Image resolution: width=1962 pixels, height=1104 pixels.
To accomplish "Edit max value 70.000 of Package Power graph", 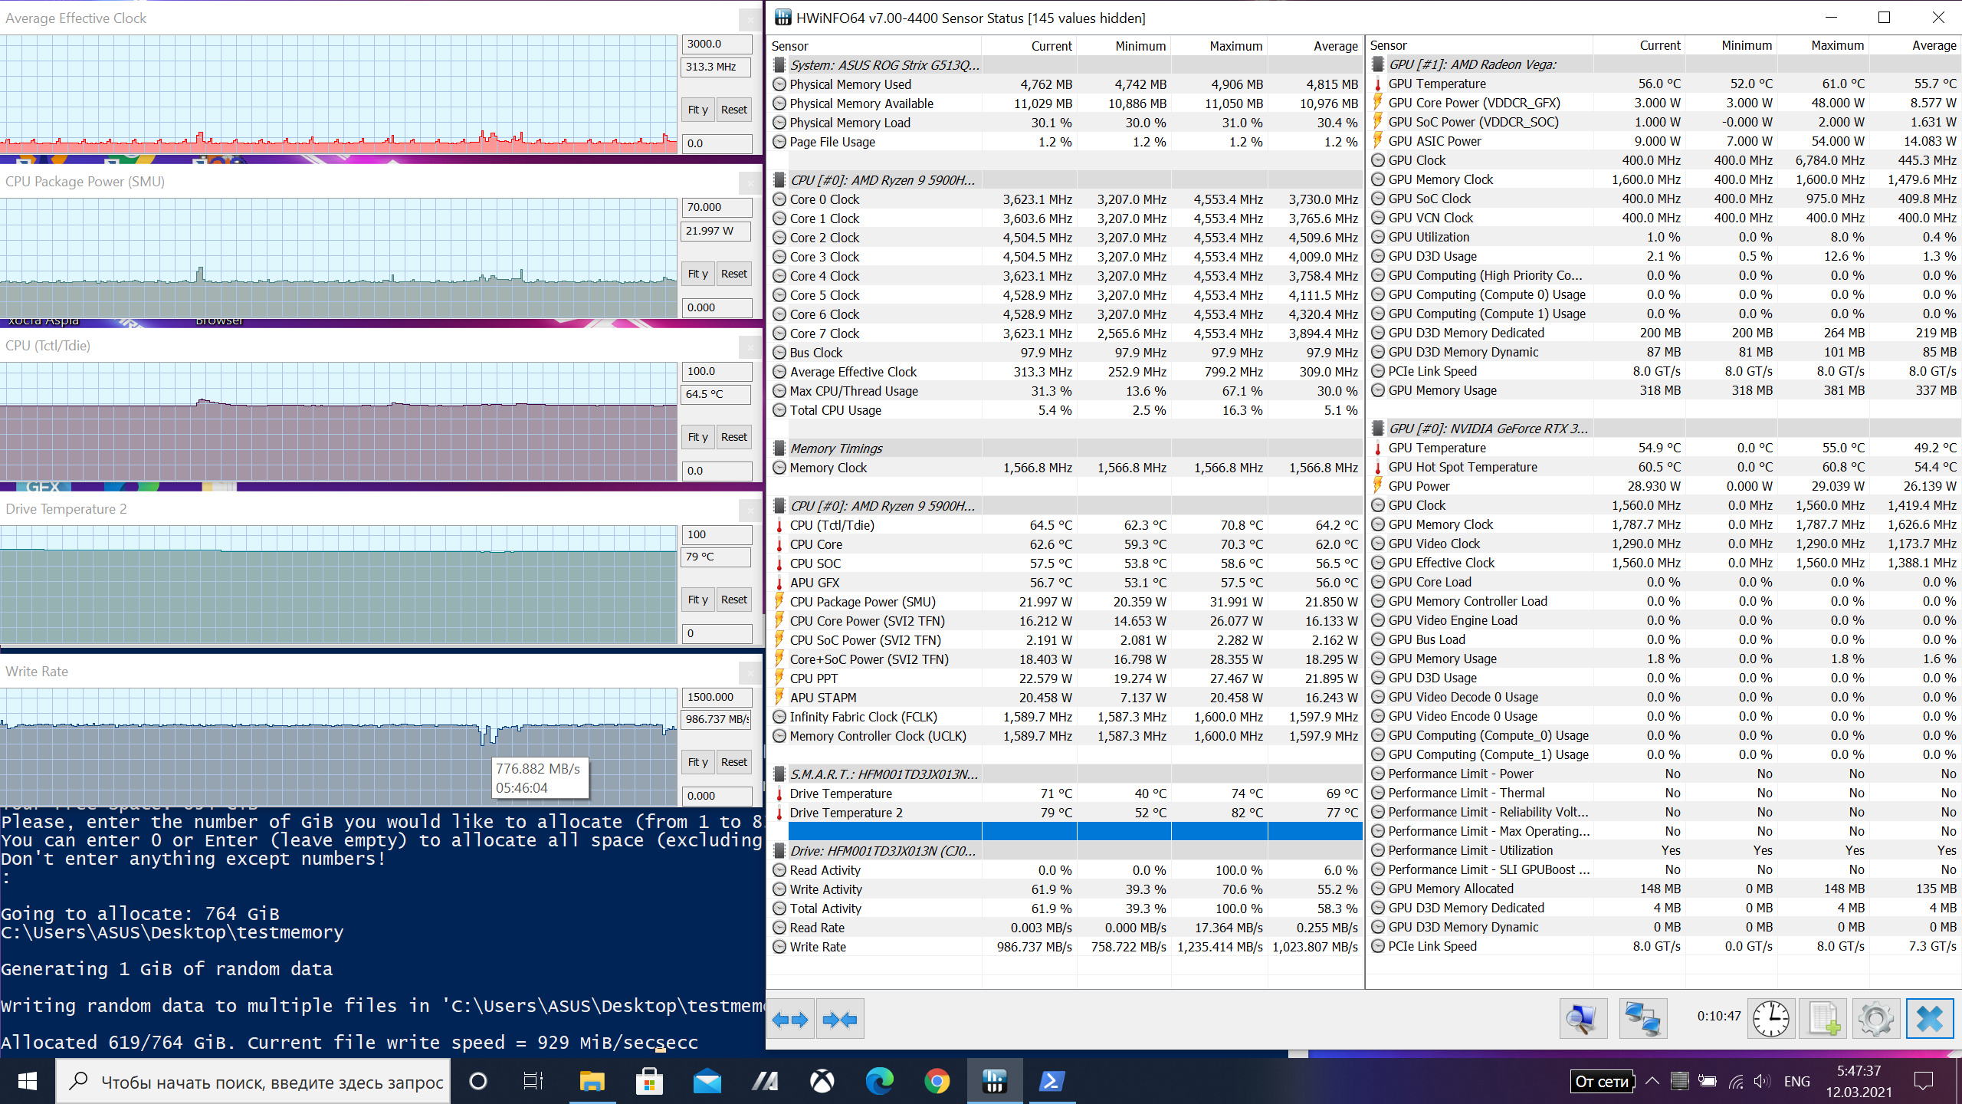I will click(717, 208).
